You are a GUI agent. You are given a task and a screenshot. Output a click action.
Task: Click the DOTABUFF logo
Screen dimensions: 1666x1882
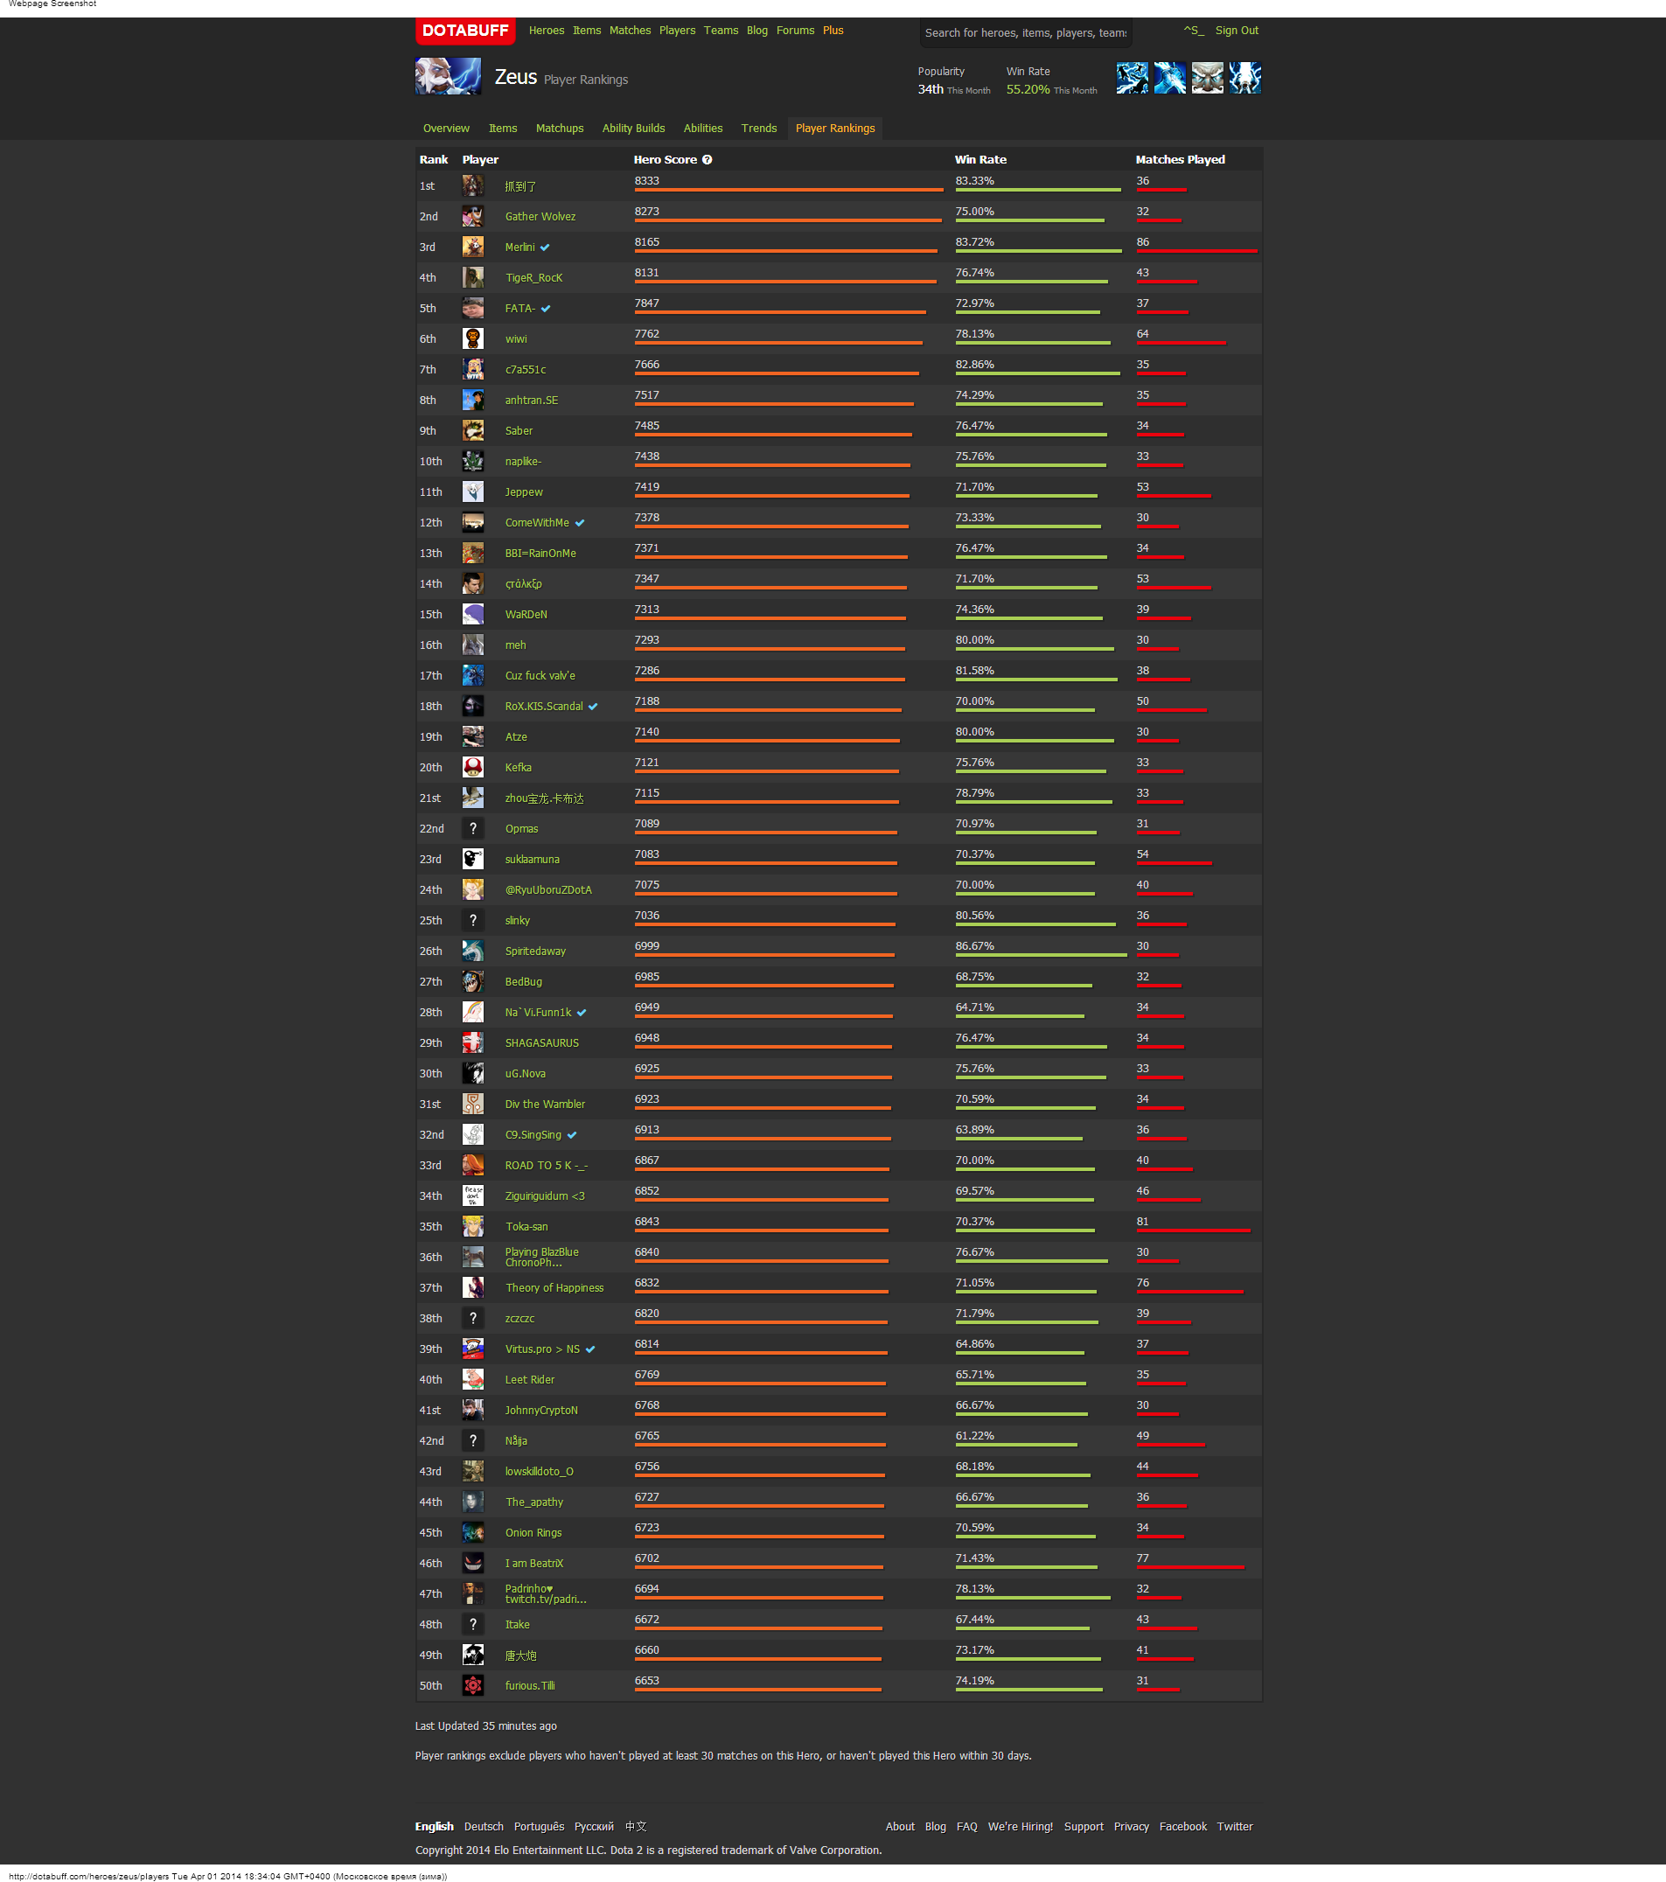coord(465,31)
